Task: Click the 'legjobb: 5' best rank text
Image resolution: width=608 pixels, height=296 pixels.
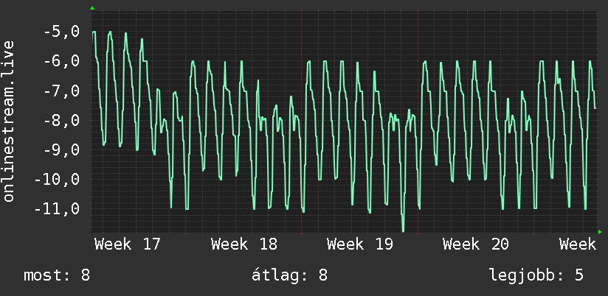Action: tap(536, 275)
